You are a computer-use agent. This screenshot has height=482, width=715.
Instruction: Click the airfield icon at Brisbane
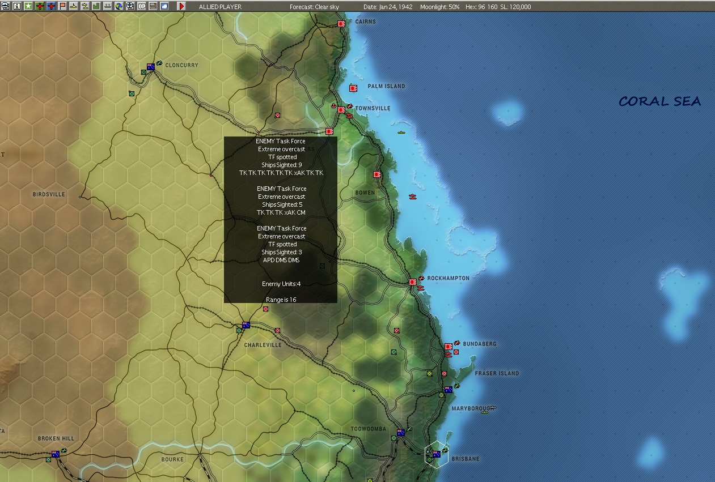pos(445,450)
